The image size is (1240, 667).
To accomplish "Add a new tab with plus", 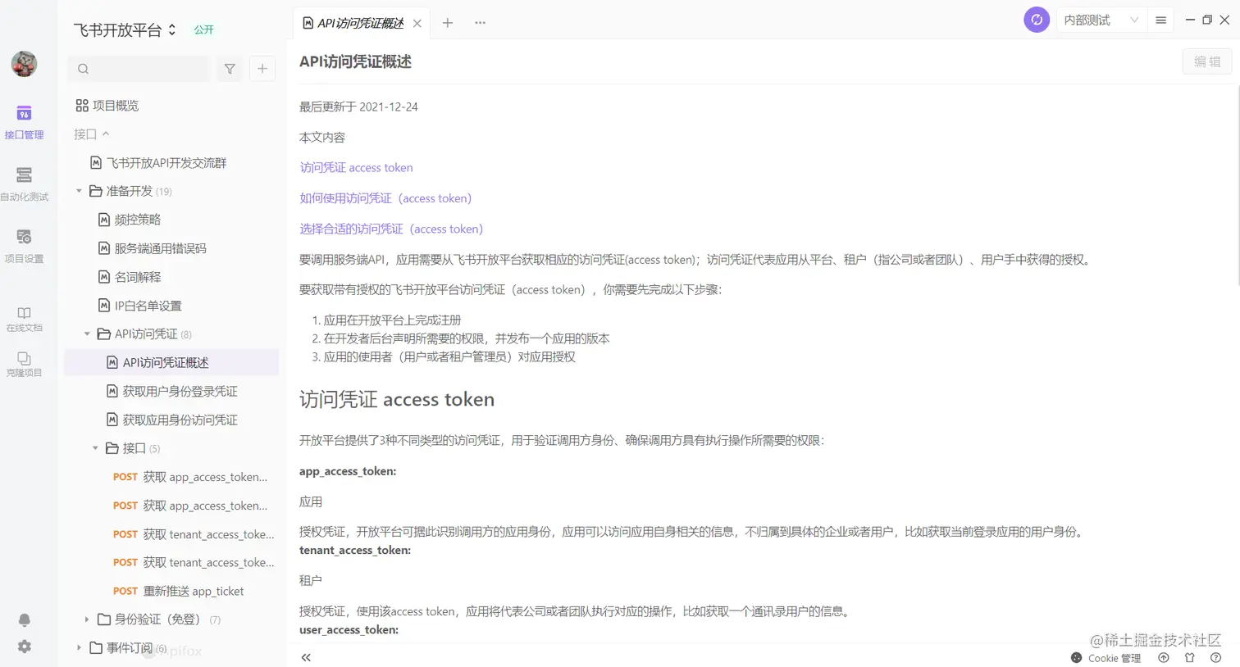I will (x=448, y=23).
